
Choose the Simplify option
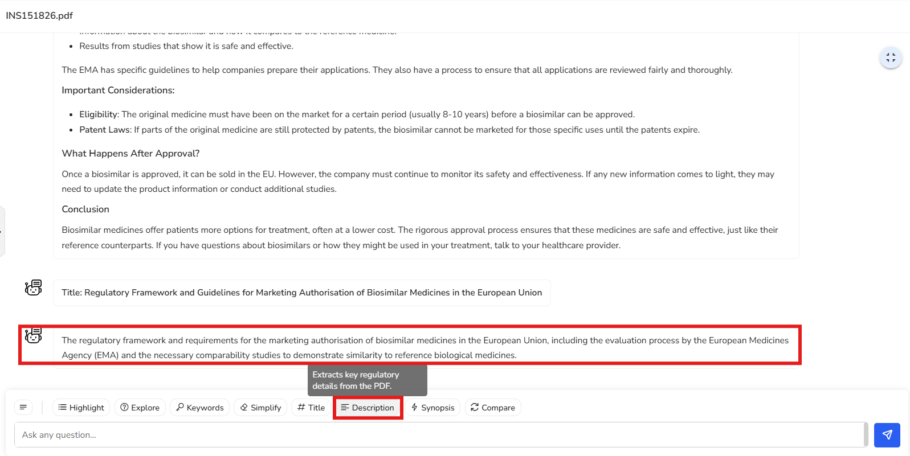coord(260,408)
